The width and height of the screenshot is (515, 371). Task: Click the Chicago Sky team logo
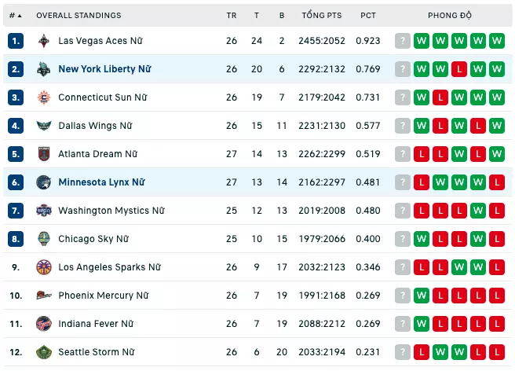coord(44,239)
